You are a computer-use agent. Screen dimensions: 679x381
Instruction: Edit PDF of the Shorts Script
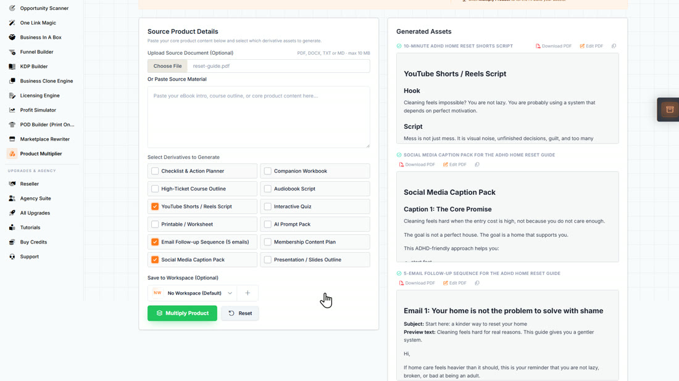(591, 46)
